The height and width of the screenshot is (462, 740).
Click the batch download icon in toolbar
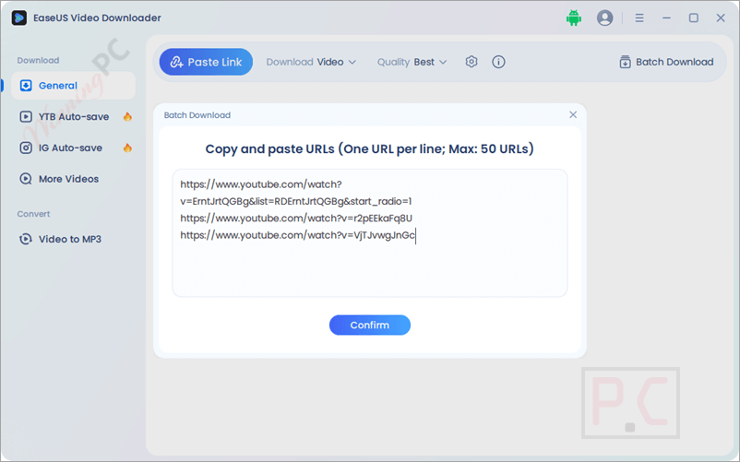click(625, 62)
